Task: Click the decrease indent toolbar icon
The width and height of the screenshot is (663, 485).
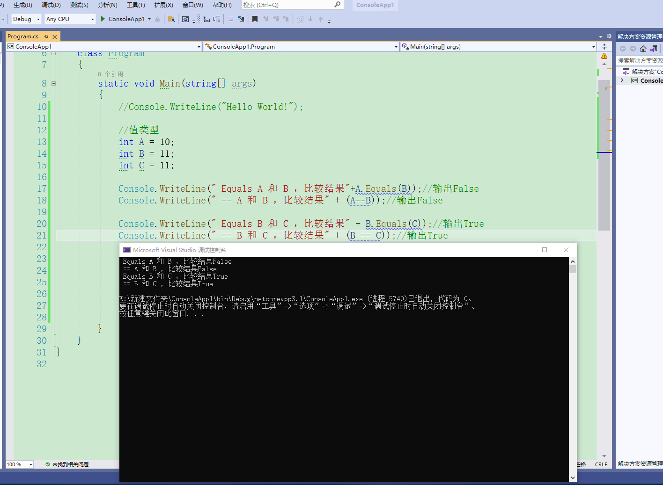Action: coord(206,19)
